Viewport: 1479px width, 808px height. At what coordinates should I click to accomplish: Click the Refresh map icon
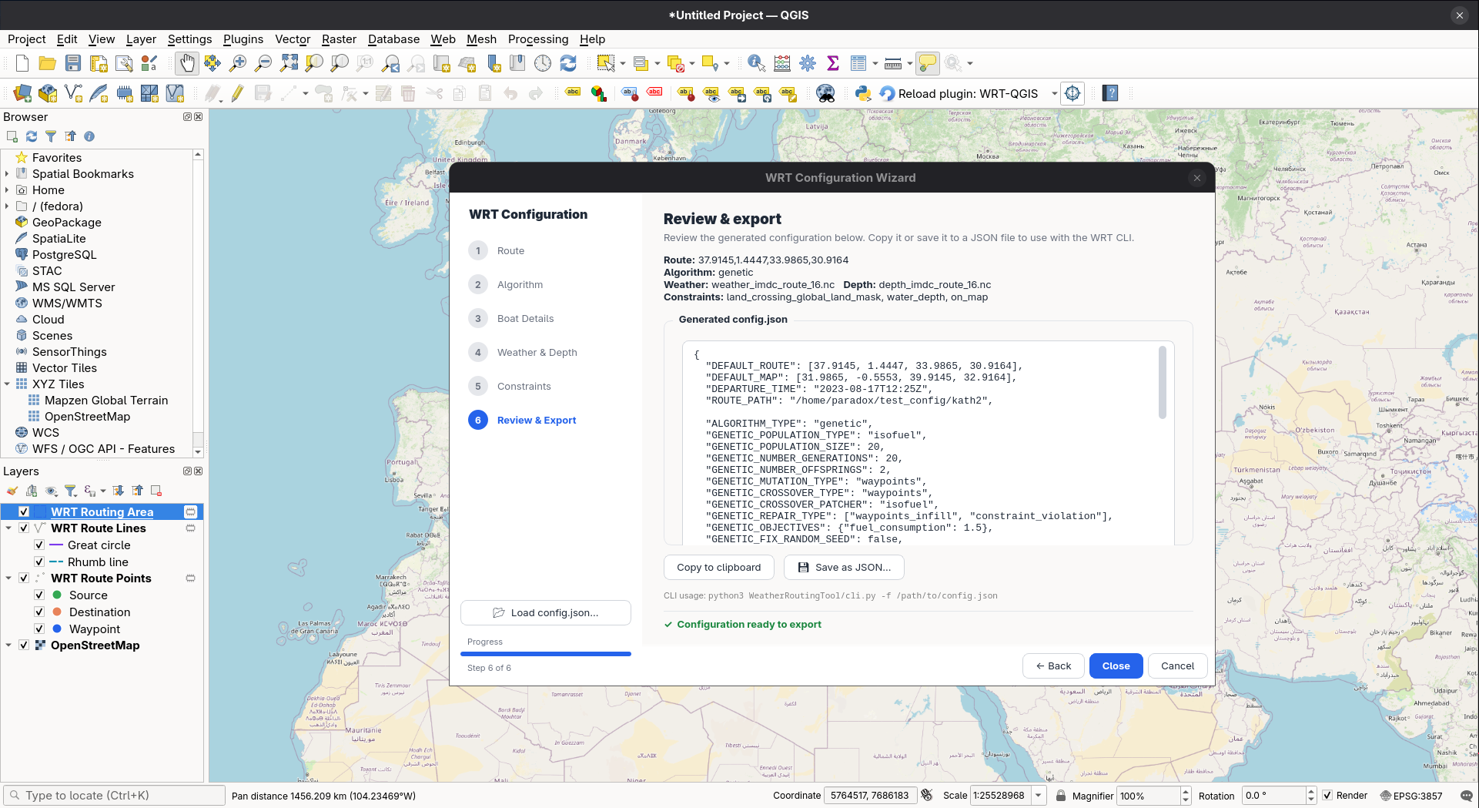(x=568, y=63)
